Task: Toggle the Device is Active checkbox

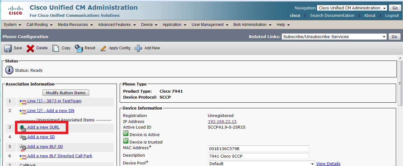Action: [x=126, y=134]
